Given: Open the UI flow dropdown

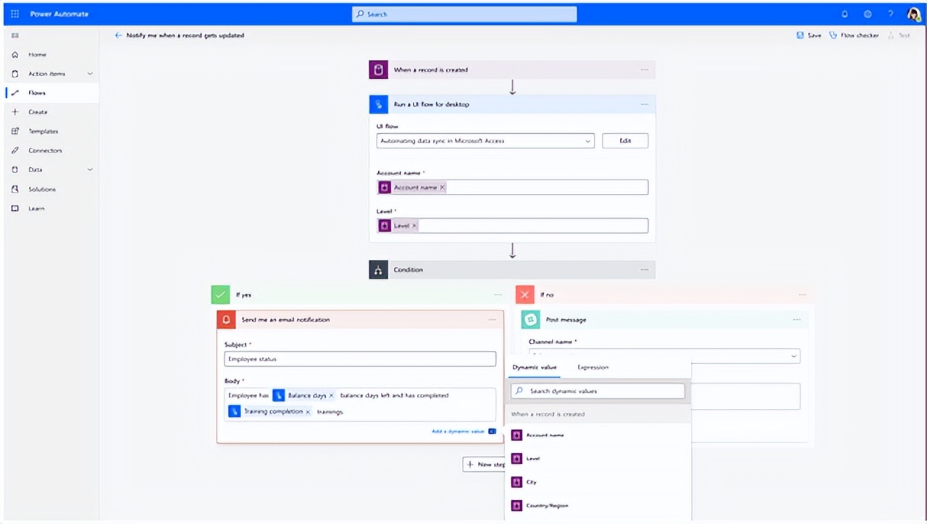Looking at the screenshot, I should pyautogui.click(x=485, y=141).
